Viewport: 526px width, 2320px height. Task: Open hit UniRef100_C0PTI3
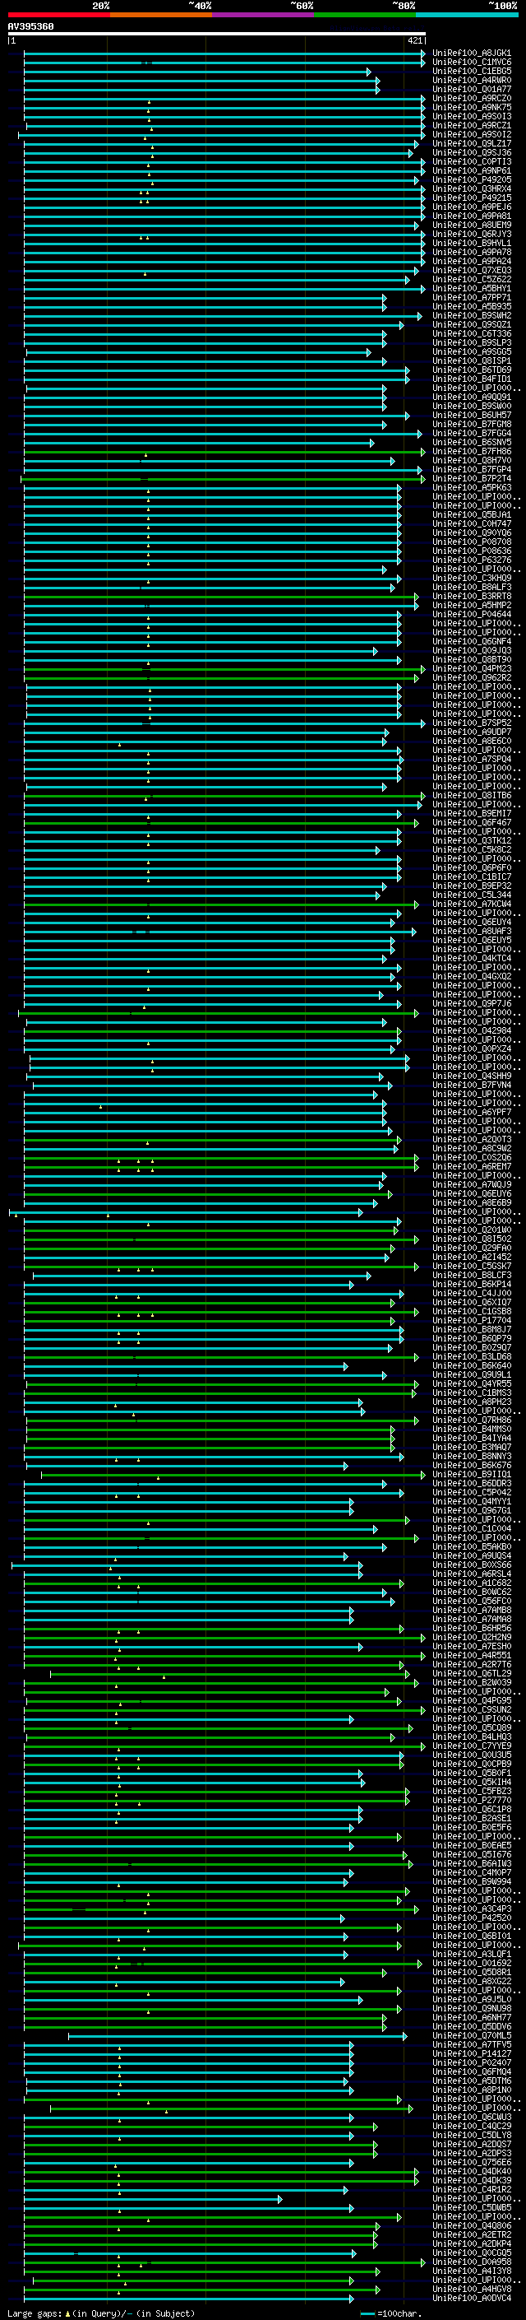coord(472,162)
